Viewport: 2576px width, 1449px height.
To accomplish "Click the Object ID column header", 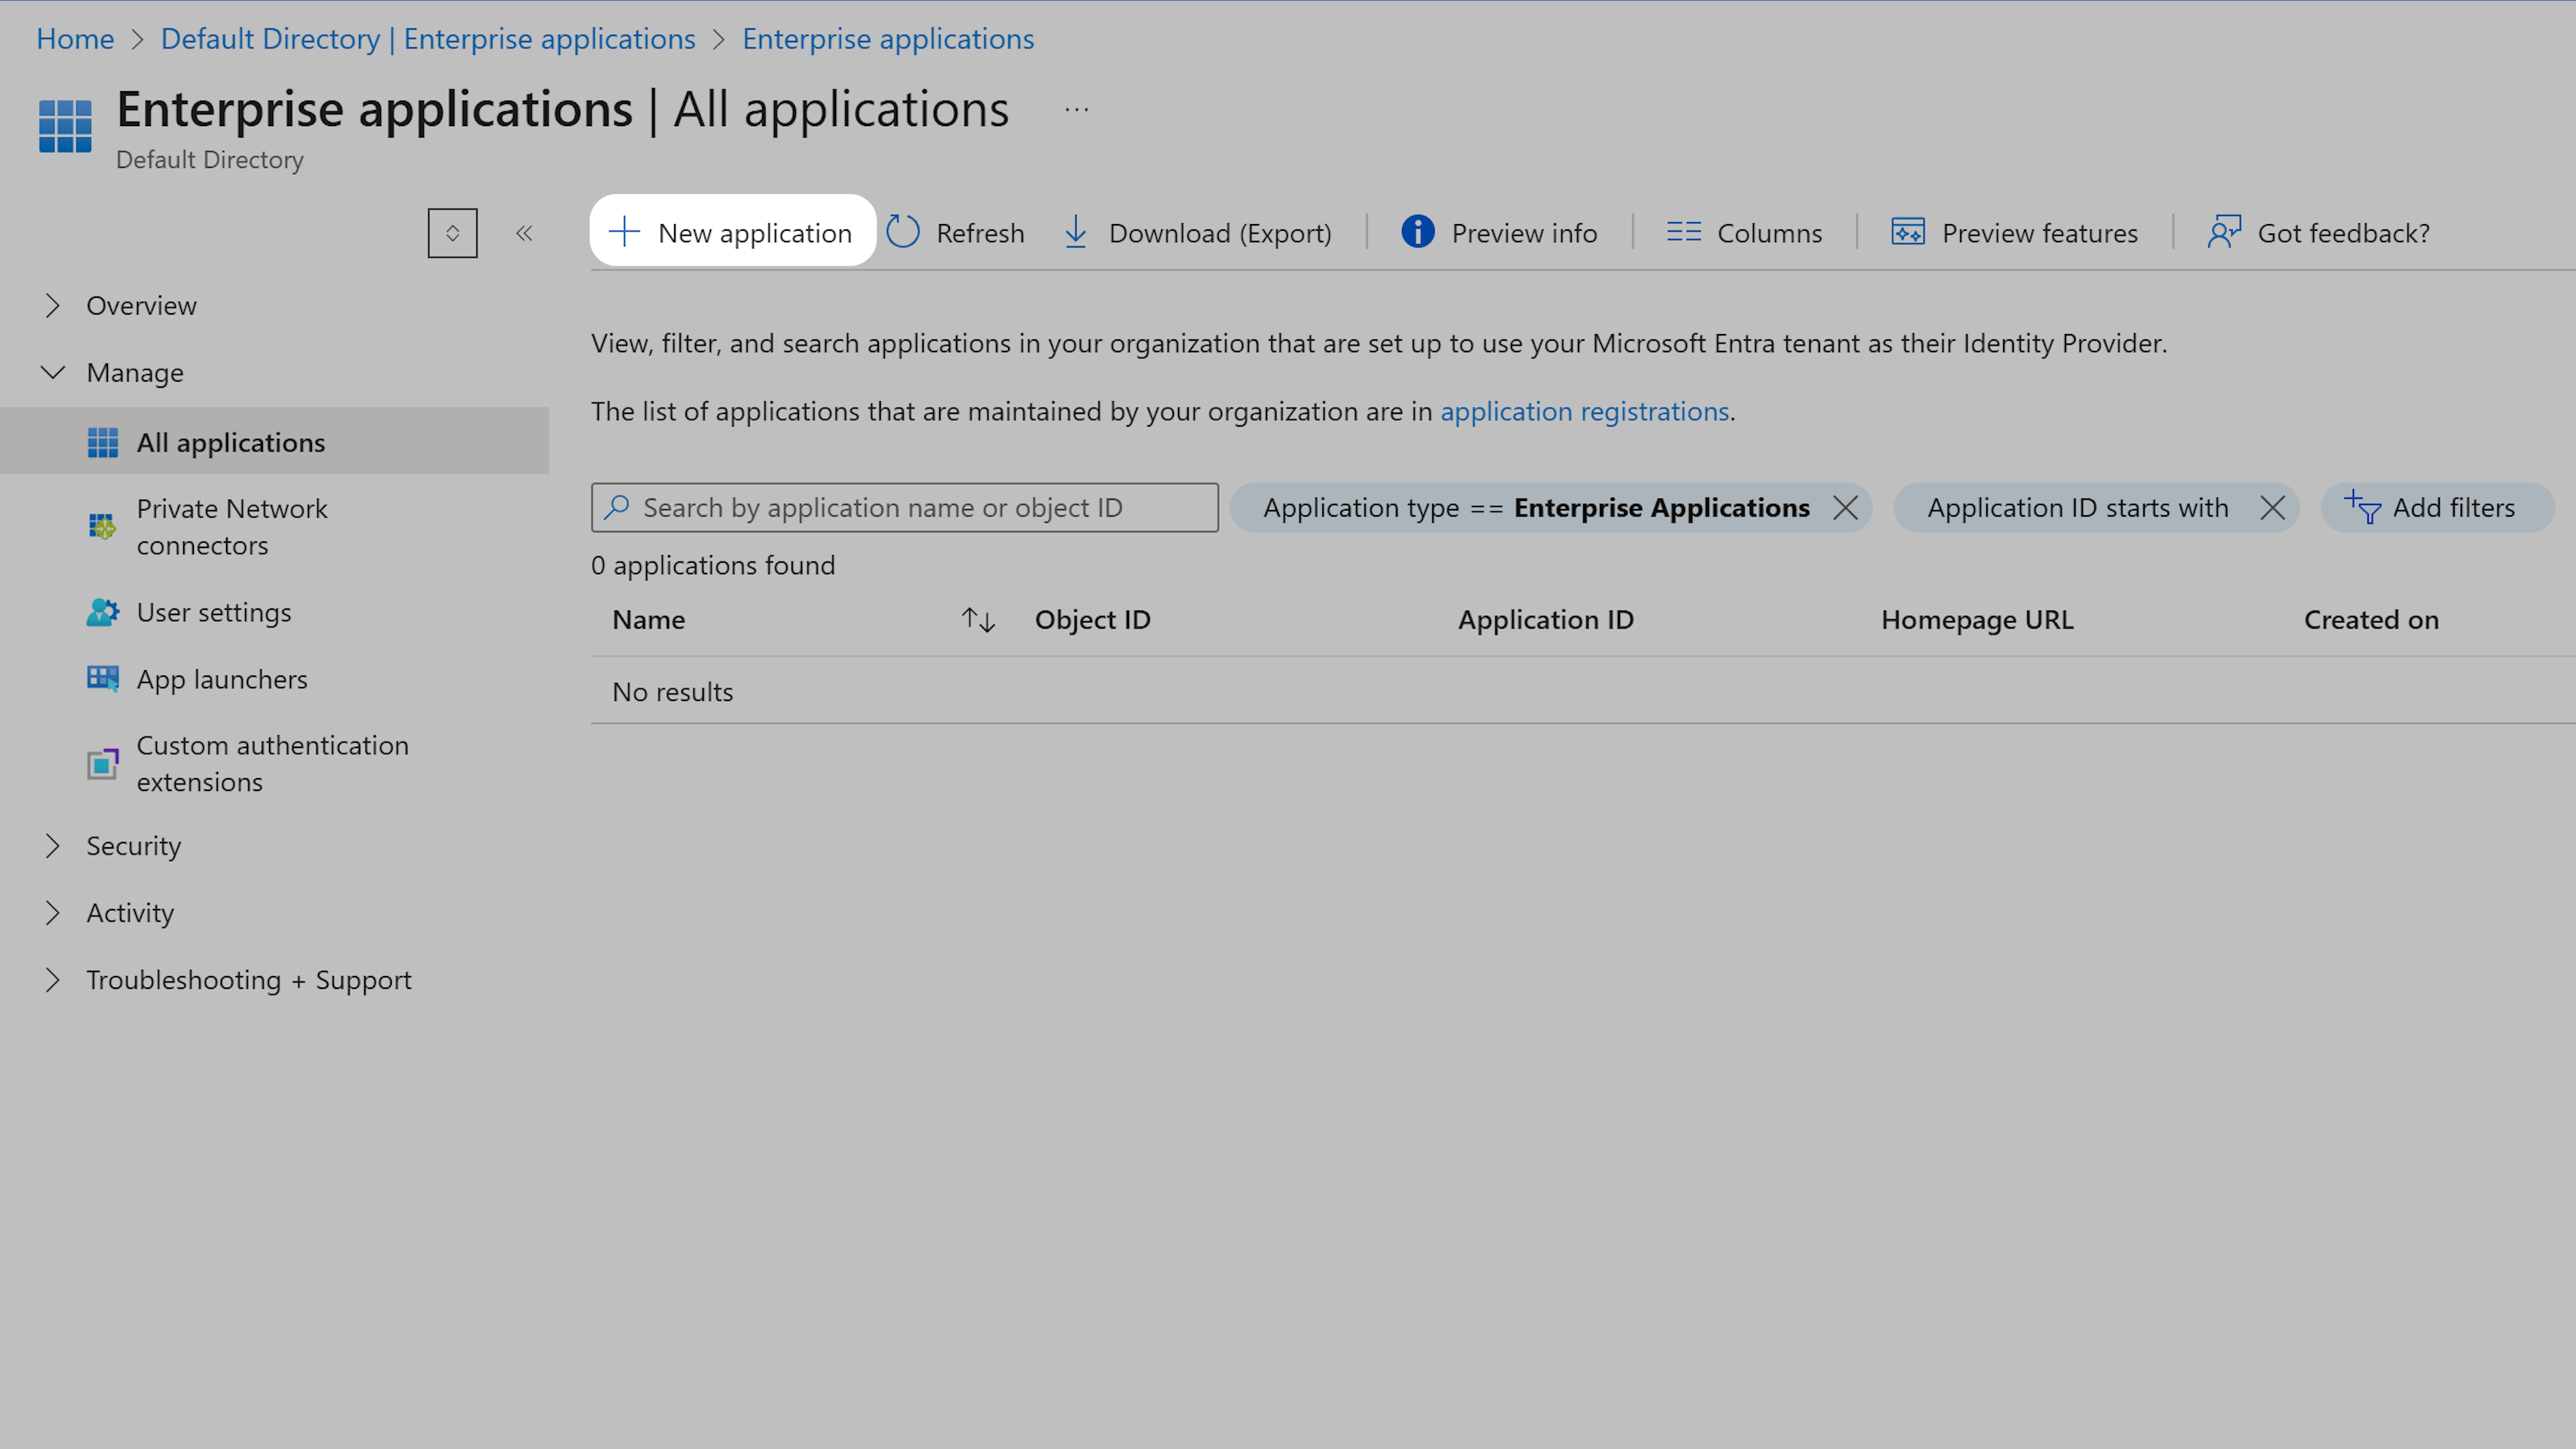I will 1092,620.
